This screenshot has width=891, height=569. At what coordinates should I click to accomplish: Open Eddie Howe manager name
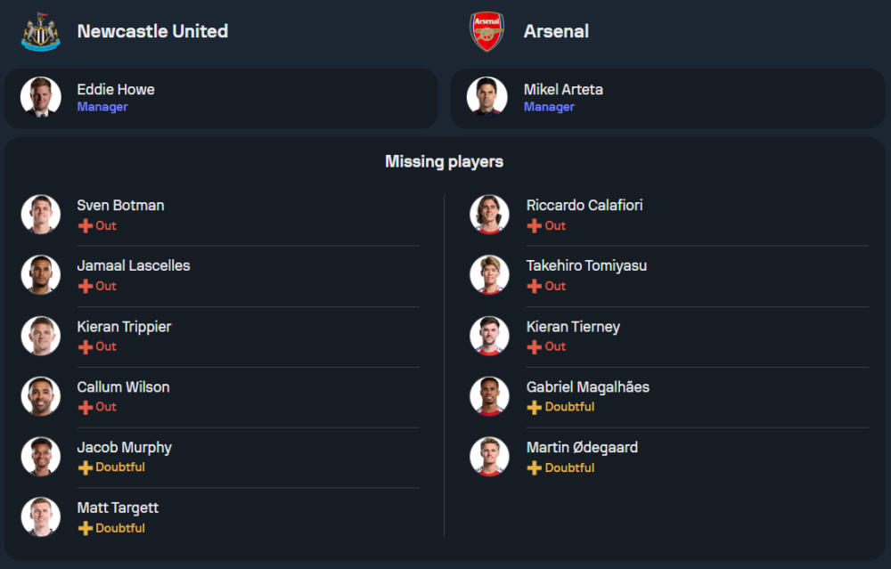pyautogui.click(x=116, y=90)
